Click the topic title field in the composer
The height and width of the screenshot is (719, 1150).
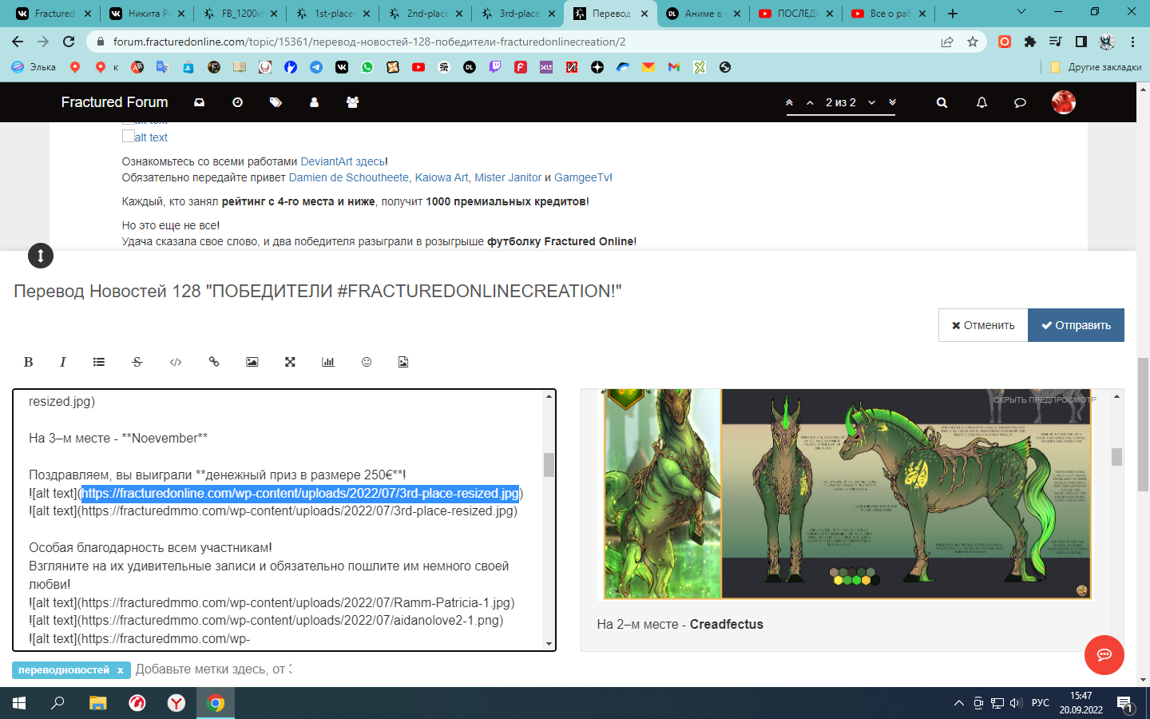[569, 291]
